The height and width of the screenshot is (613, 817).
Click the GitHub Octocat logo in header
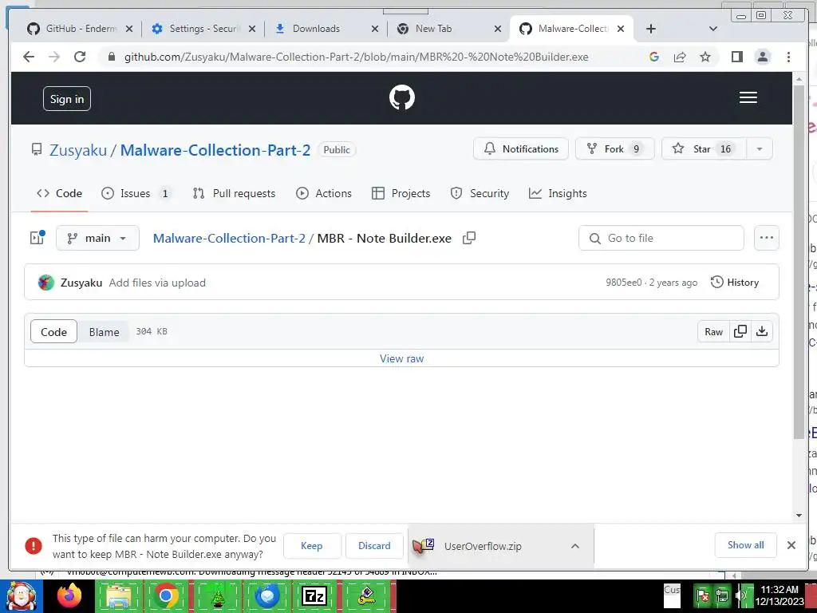click(x=402, y=97)
